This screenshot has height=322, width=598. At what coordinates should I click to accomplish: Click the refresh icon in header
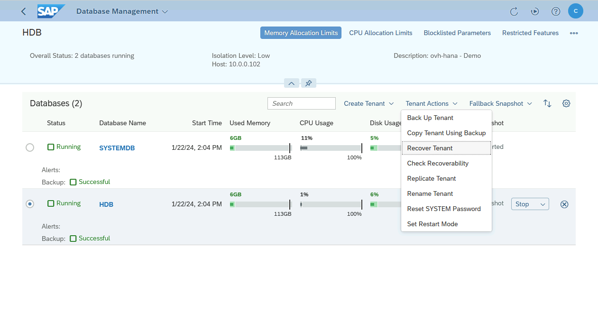point(514,11)
